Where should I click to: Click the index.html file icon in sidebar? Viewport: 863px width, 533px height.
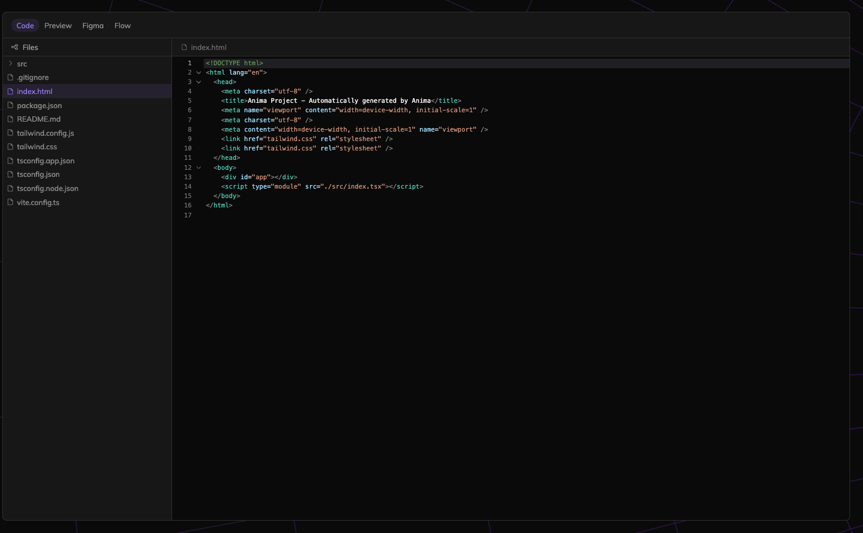tap(11, 91)
